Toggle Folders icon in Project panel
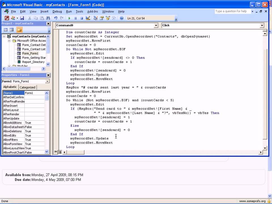This screenshot has width=272, height=204. point(19,30)
